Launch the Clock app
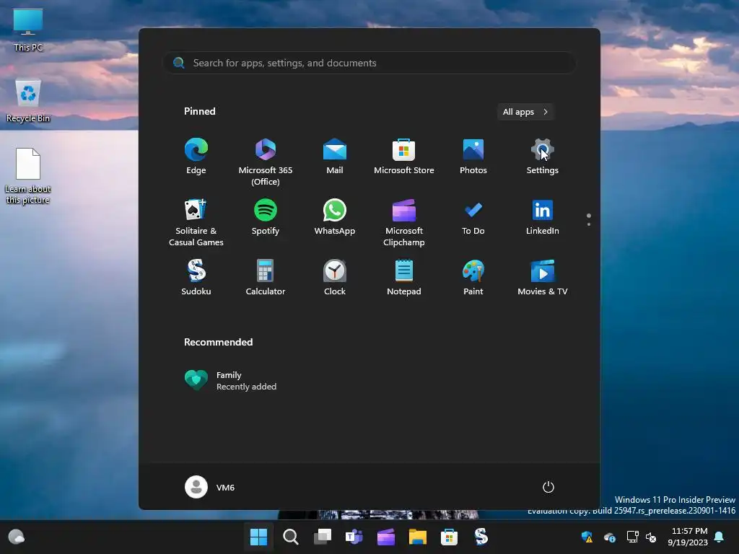The width and height of the screenshot is (739, 554). tap(335, 278)
